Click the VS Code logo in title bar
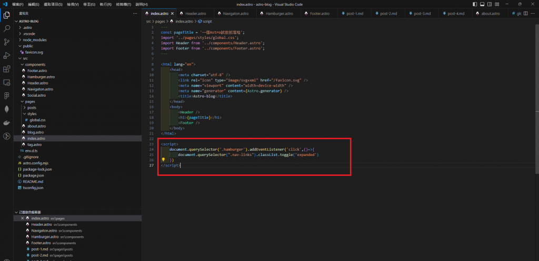The width and height of the screenshot is (539, 261). click(5, 4)
